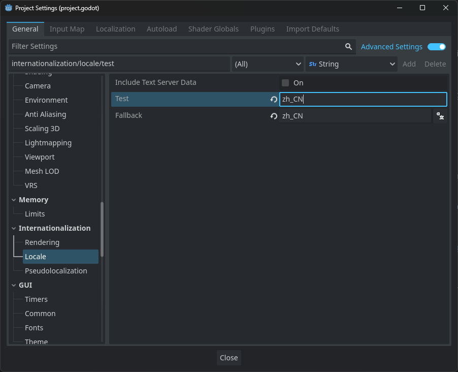Click the search magnifier icon in Filter Settings
The width and height of the screenshot is (458, 372).
(348, 46)
